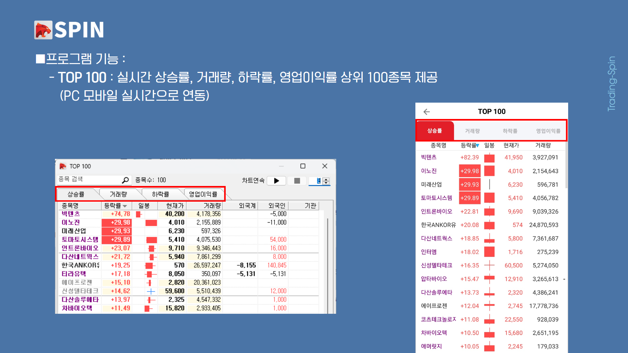Sort mobile list by 등락률 header arrow
This screenshot has width=628, height=353.
tap(478, 145)
